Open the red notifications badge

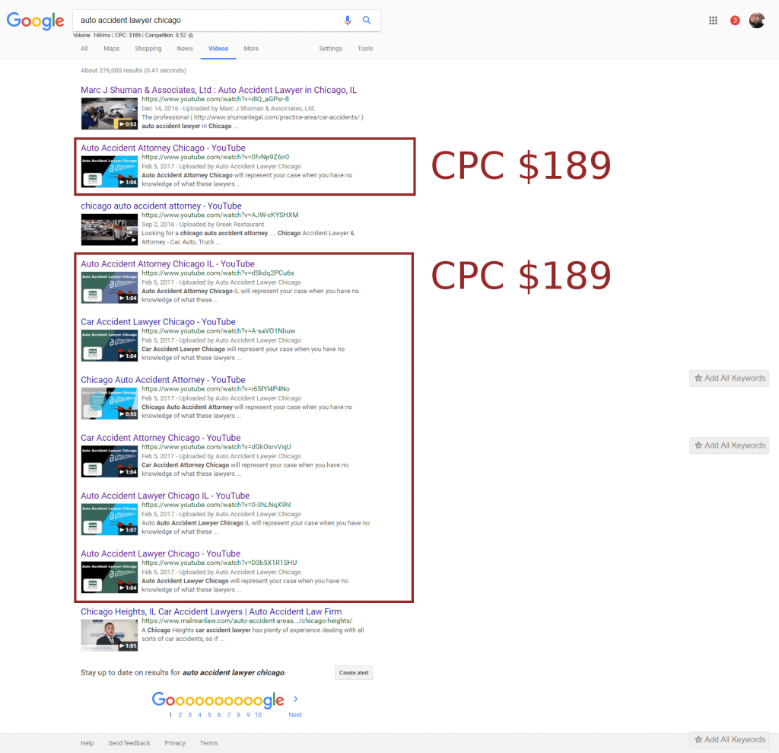(735, 21)
